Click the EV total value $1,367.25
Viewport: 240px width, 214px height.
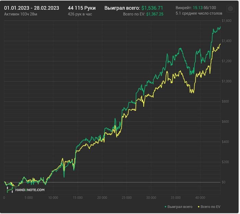[155, 14]
